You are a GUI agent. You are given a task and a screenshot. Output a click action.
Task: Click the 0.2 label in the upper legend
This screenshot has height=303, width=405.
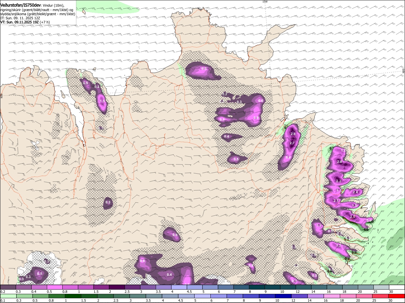(3, 291)
